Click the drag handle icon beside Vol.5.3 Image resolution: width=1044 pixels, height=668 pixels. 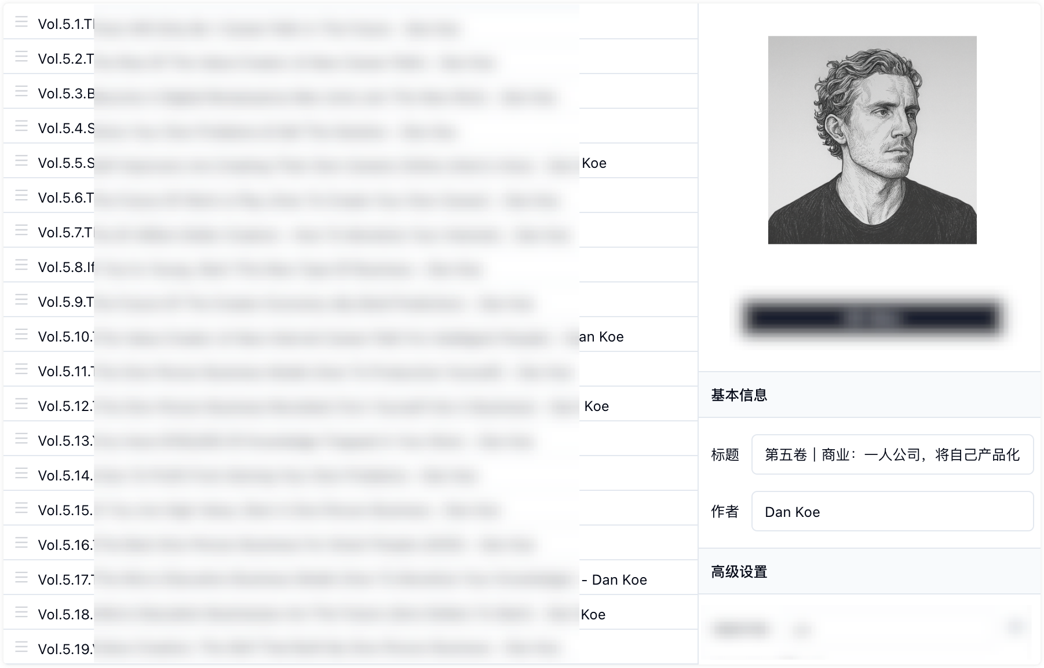click(x=21, y=91)
